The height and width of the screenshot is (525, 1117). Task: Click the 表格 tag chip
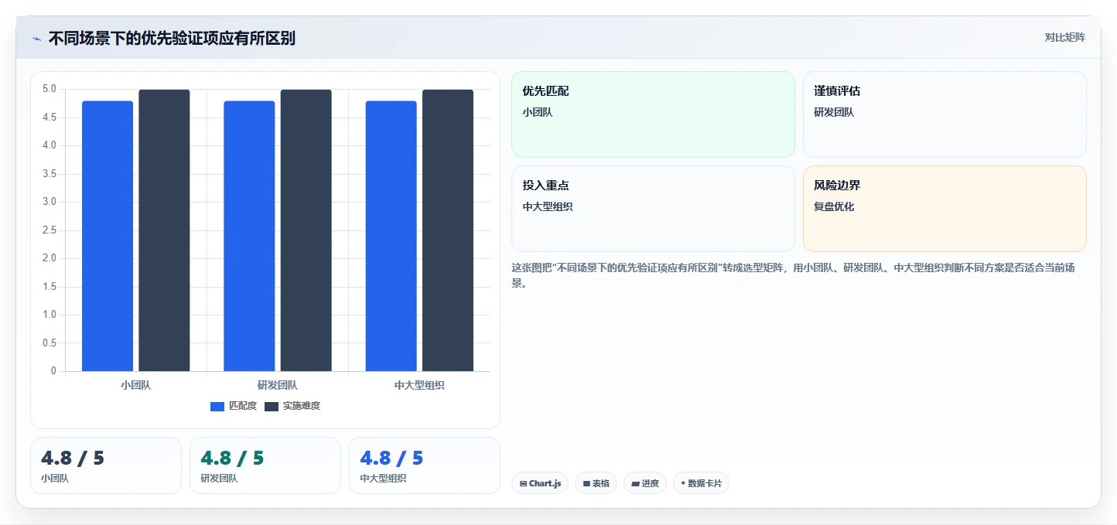click(x=596, y=483)
